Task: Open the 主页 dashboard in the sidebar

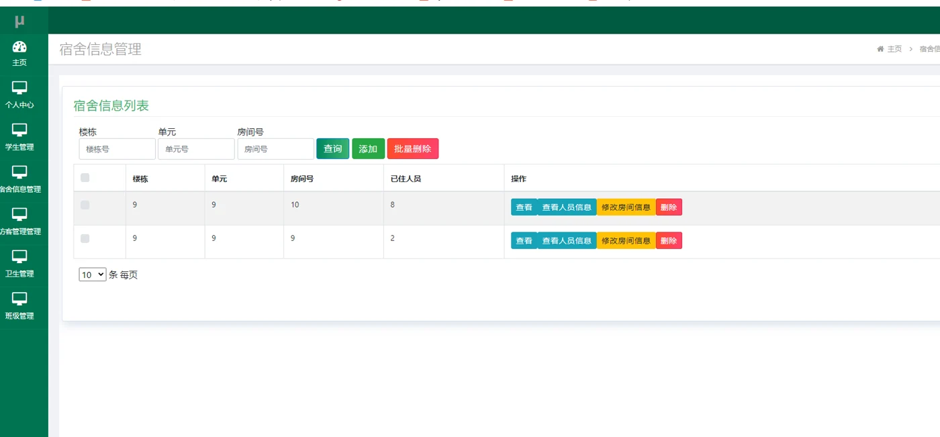Action: click(x=19, y=54)
